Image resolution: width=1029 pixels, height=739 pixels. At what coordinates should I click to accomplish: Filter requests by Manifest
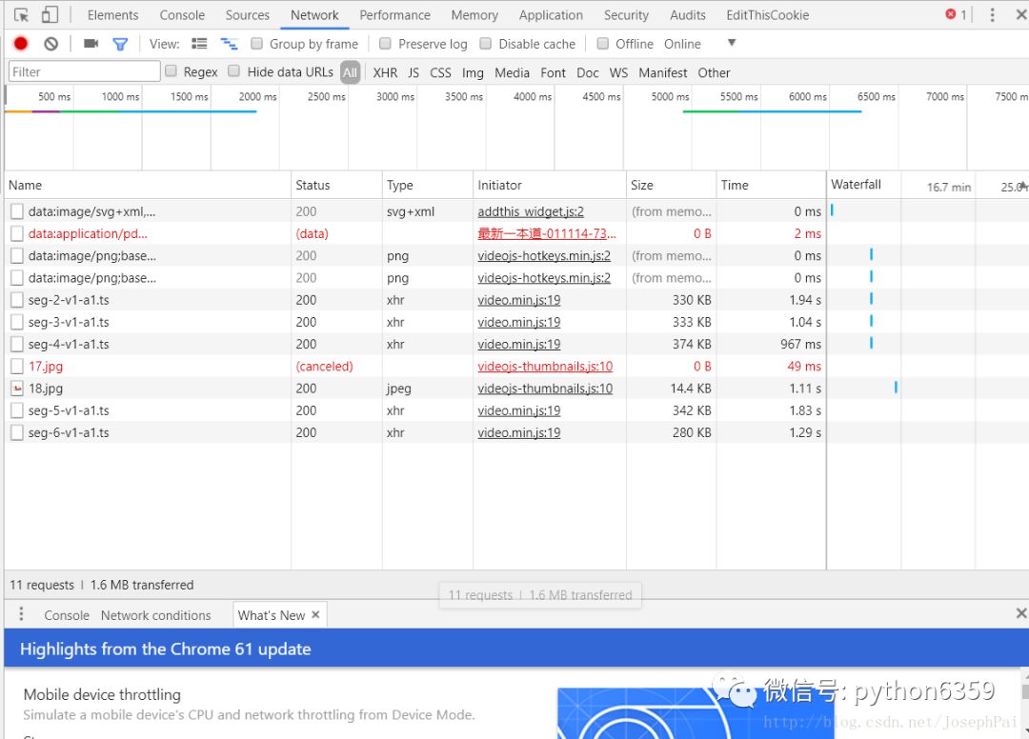click(x=663, y=72)
